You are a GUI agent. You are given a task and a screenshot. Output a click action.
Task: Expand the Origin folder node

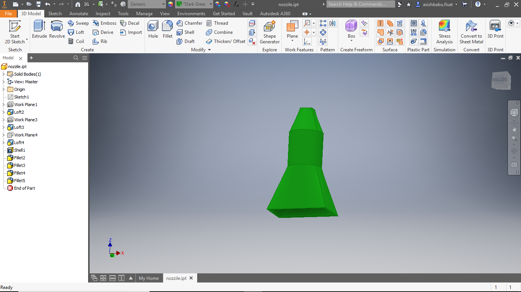3,89
